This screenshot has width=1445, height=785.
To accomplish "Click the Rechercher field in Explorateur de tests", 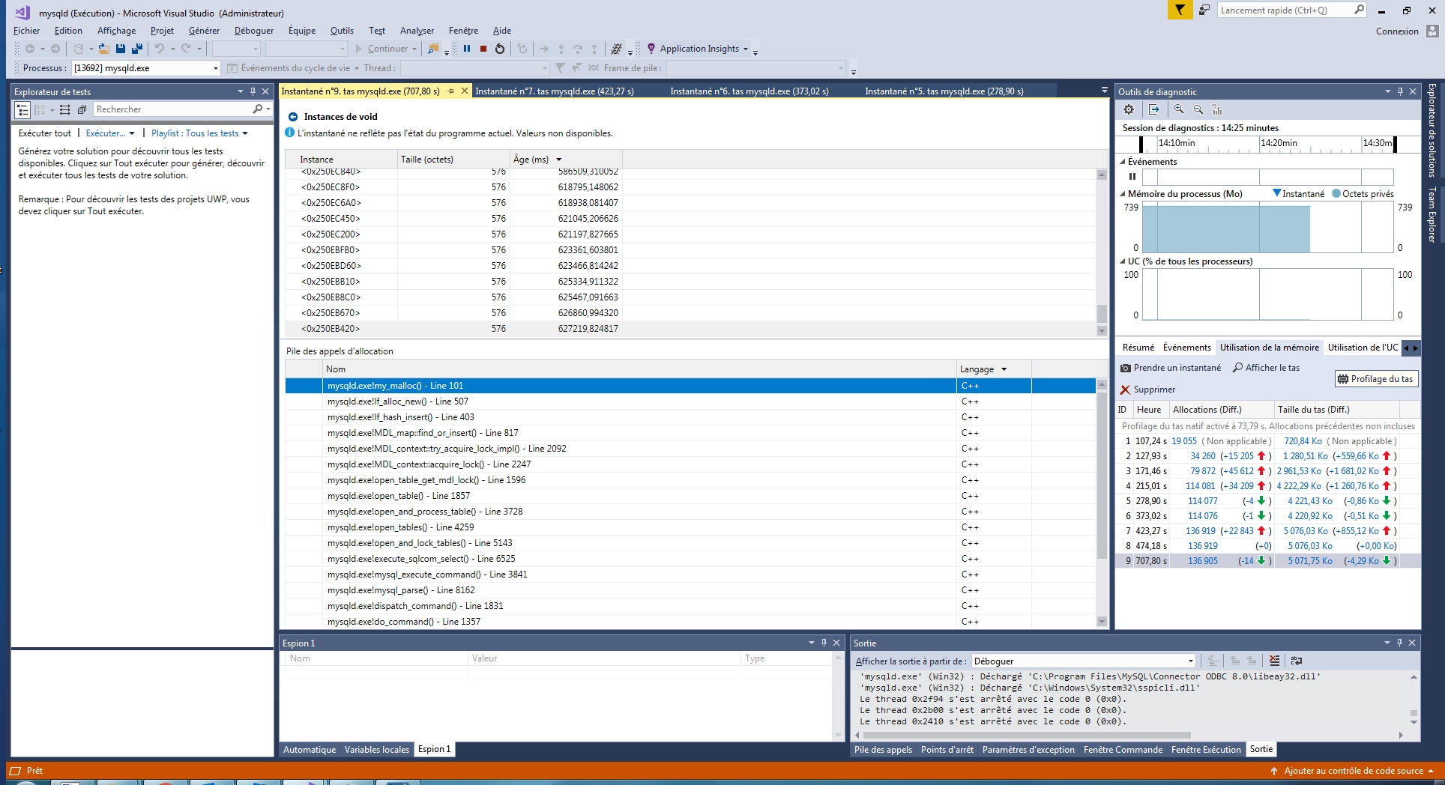I will (x=172, y=109).
